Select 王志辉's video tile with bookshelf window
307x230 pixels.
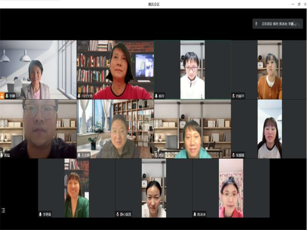115,128
